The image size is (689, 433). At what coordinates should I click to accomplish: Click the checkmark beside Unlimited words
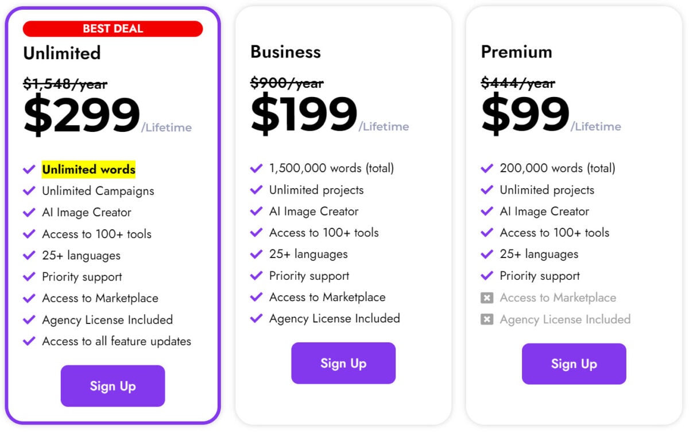click(x=29, y=170)
